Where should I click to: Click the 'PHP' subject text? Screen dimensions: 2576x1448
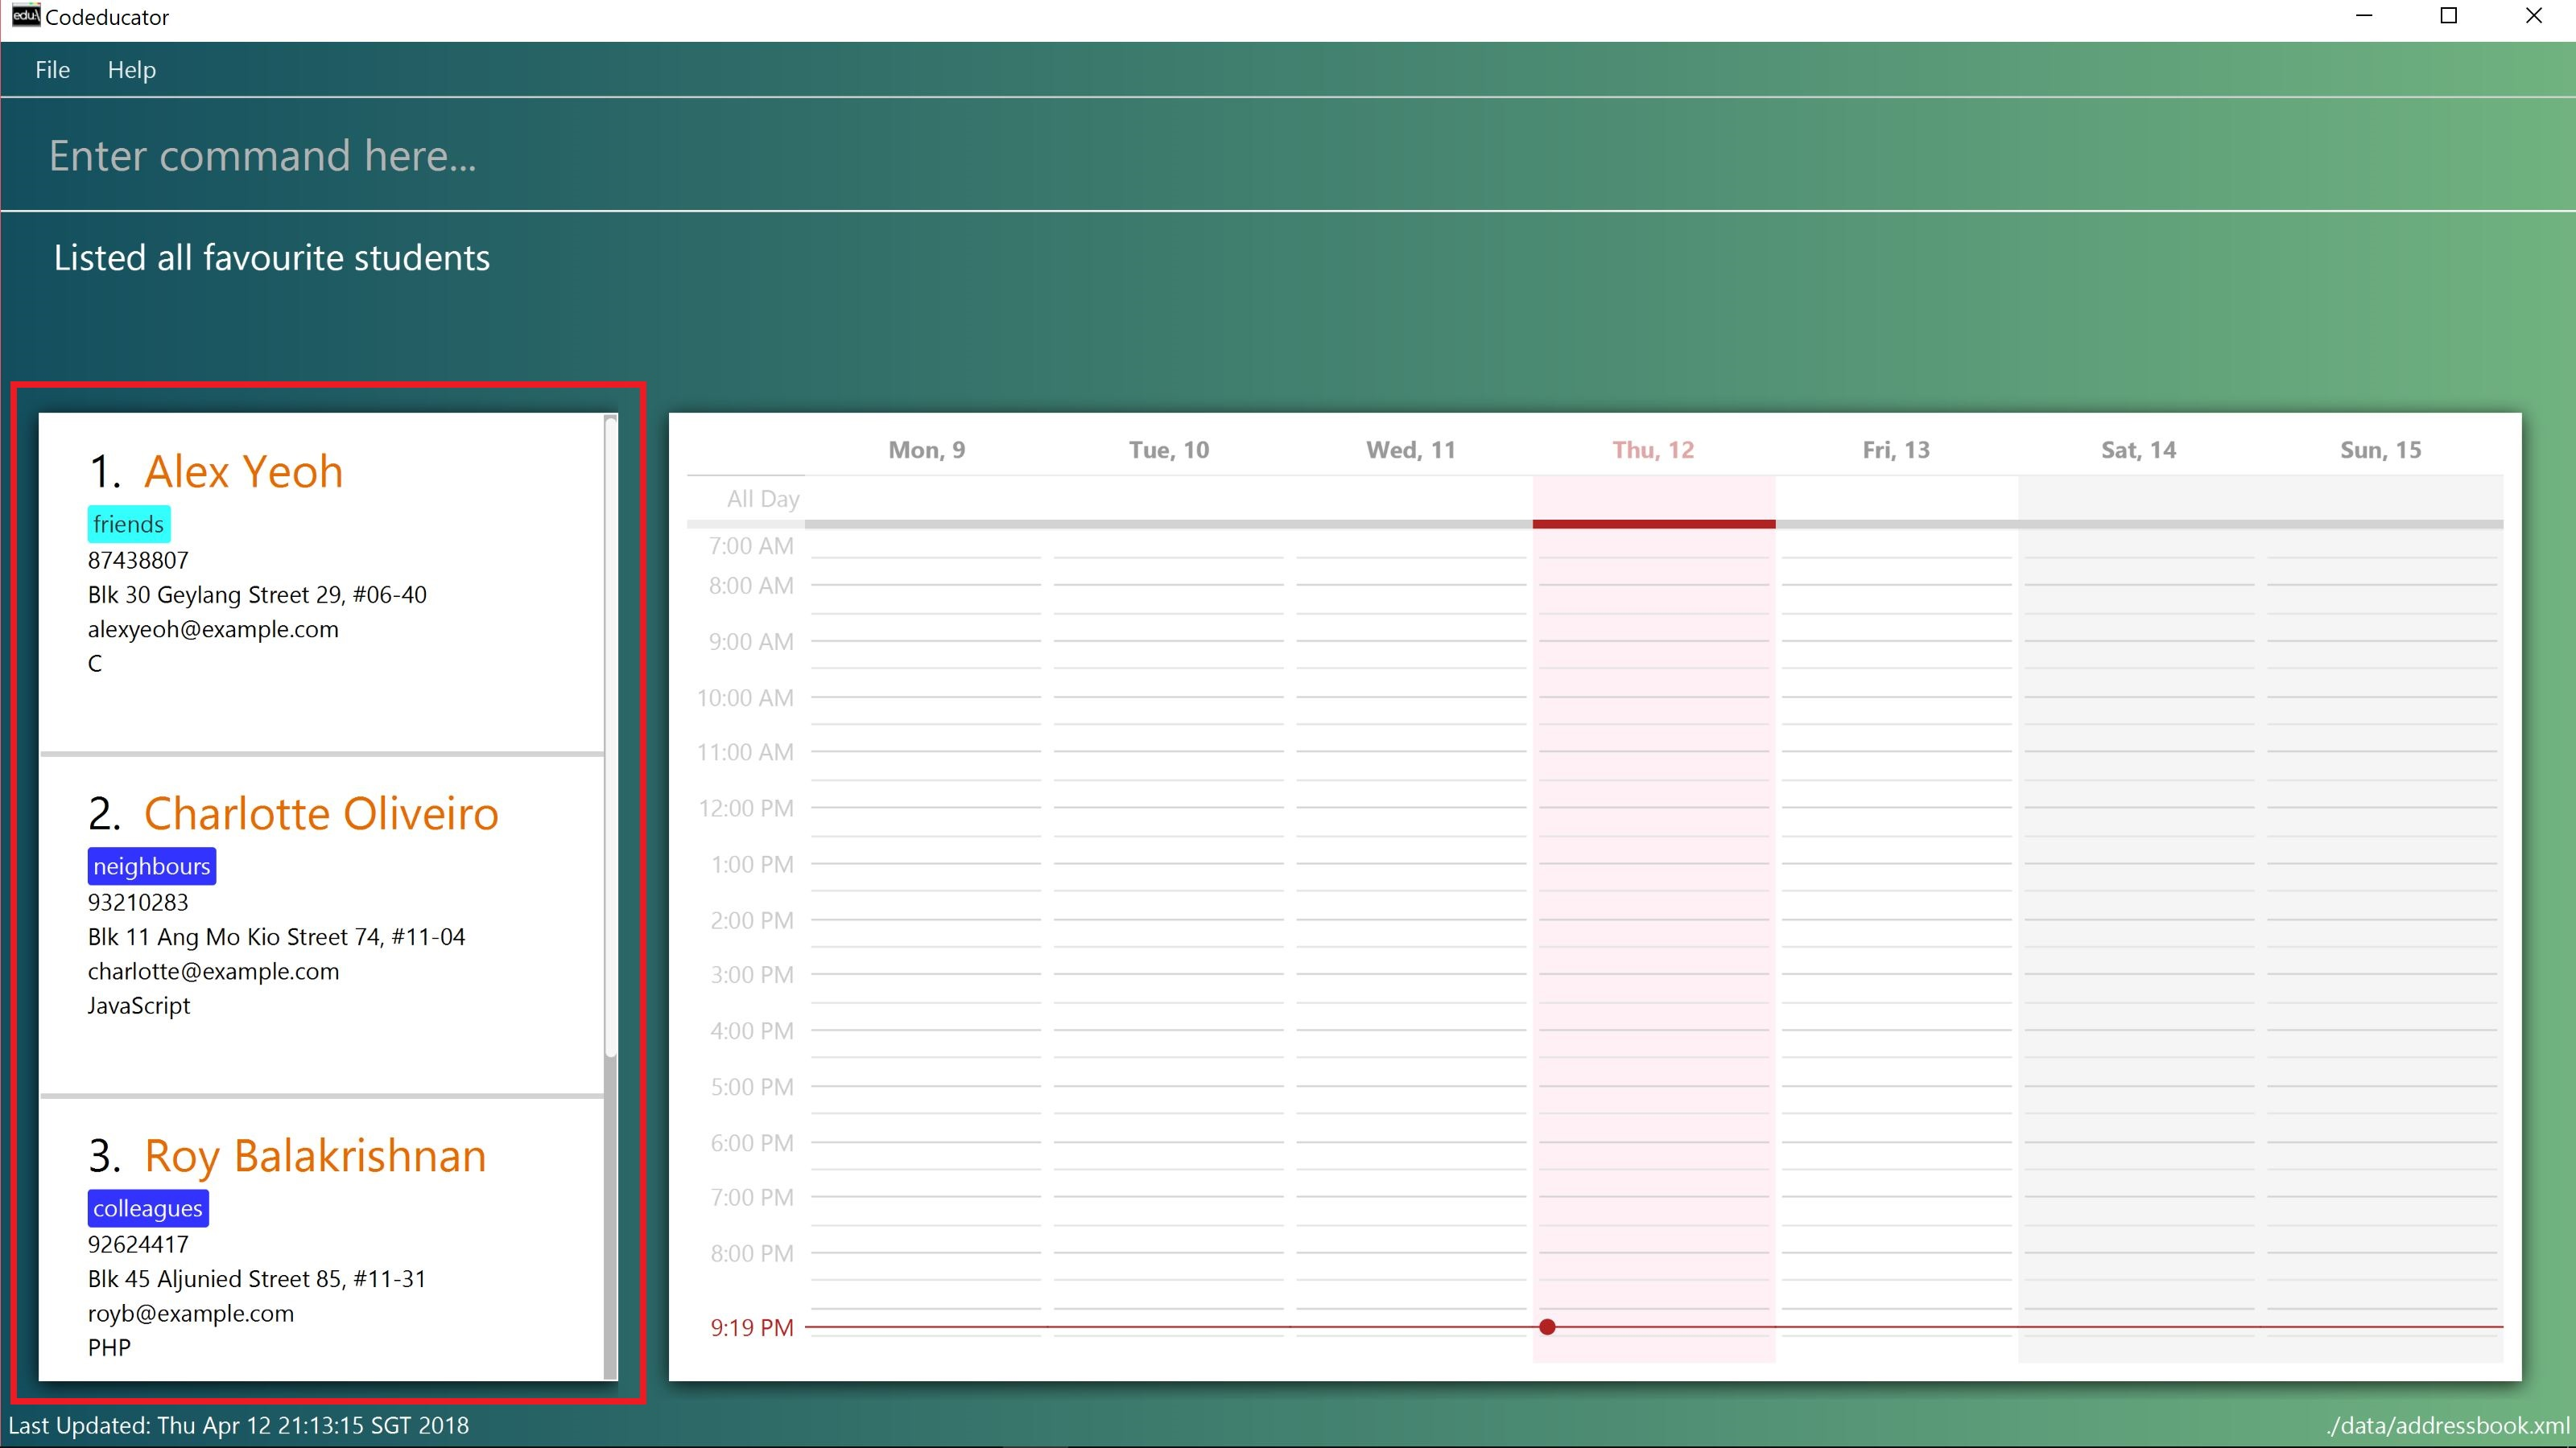click(109, 1348)
